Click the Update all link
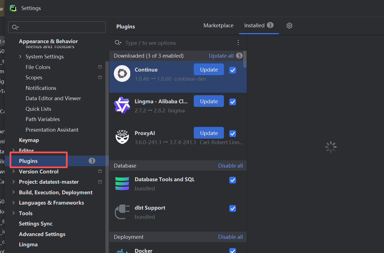 point(221,56)
